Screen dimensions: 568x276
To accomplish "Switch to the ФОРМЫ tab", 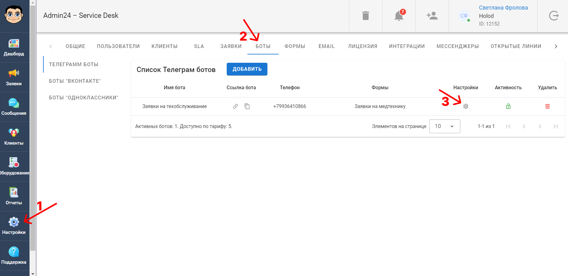I will click(x=295, y=46).
